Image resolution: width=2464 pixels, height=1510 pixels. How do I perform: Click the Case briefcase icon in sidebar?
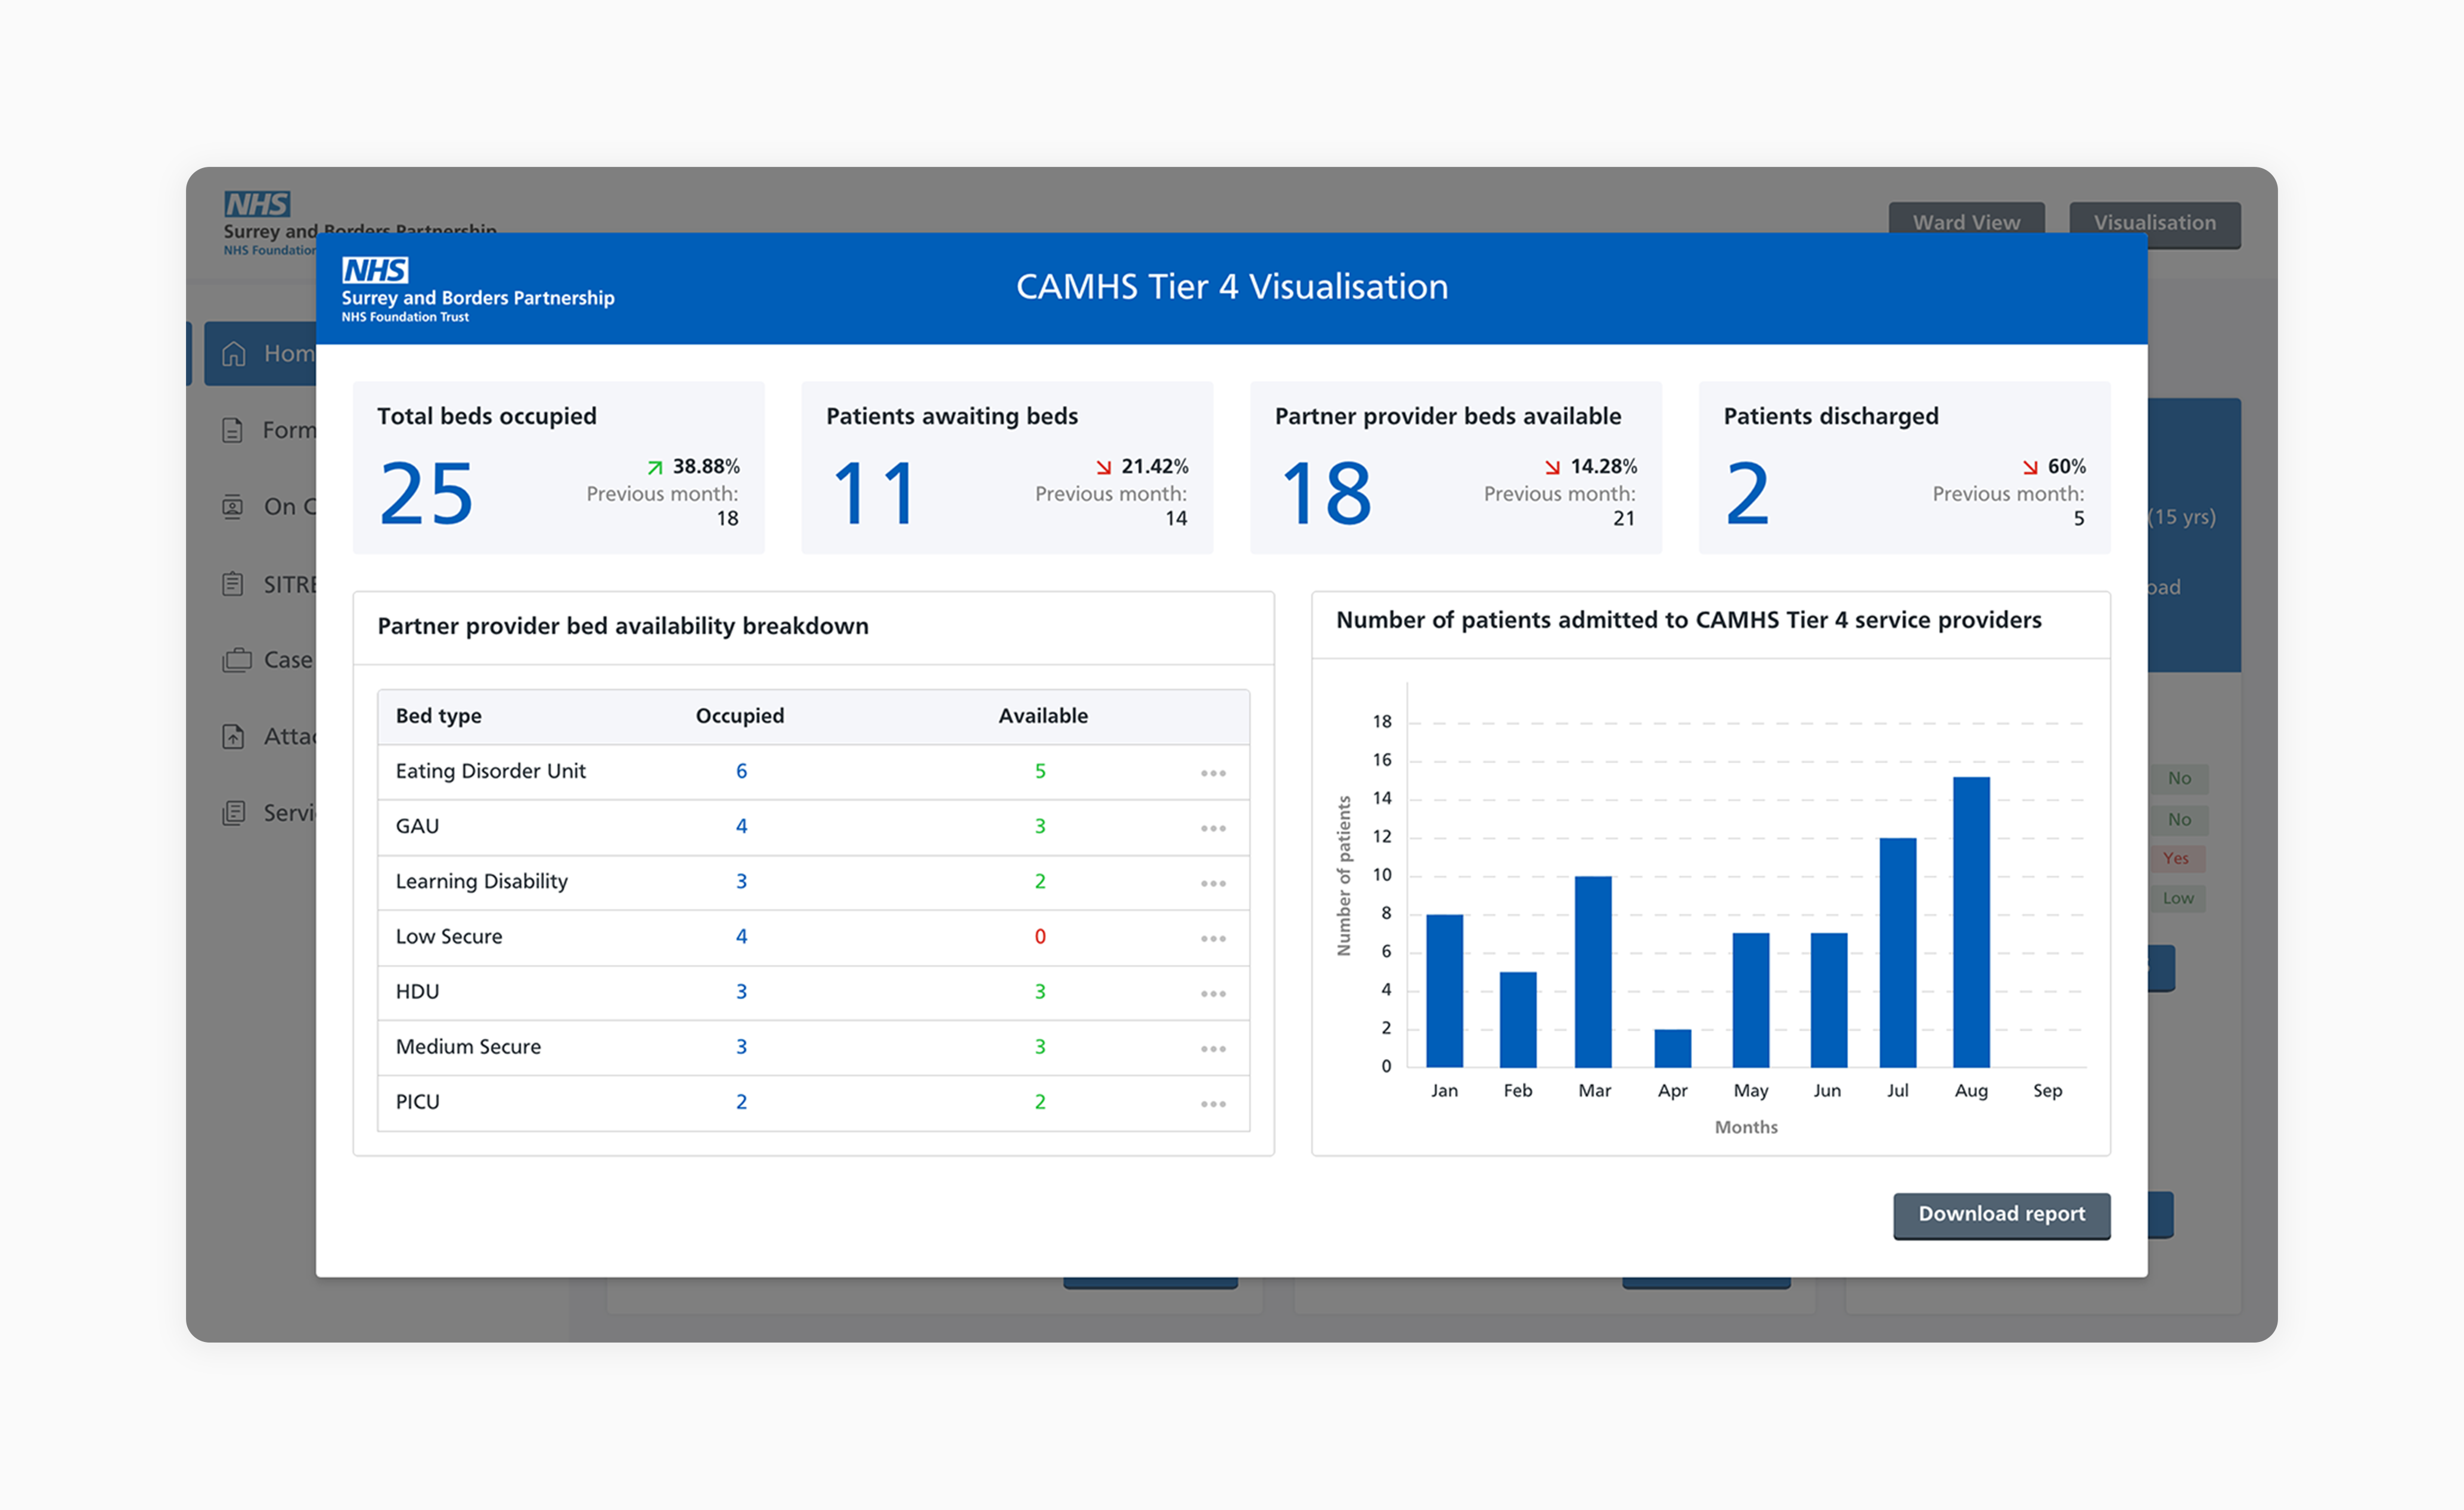pyautogui.click(x=236, y=660)
